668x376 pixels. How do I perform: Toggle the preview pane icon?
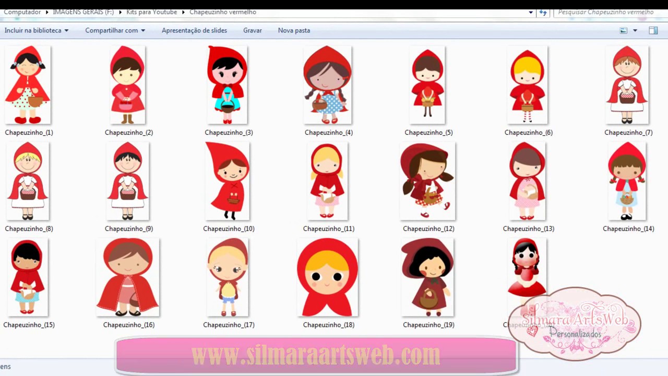(653, 30)
